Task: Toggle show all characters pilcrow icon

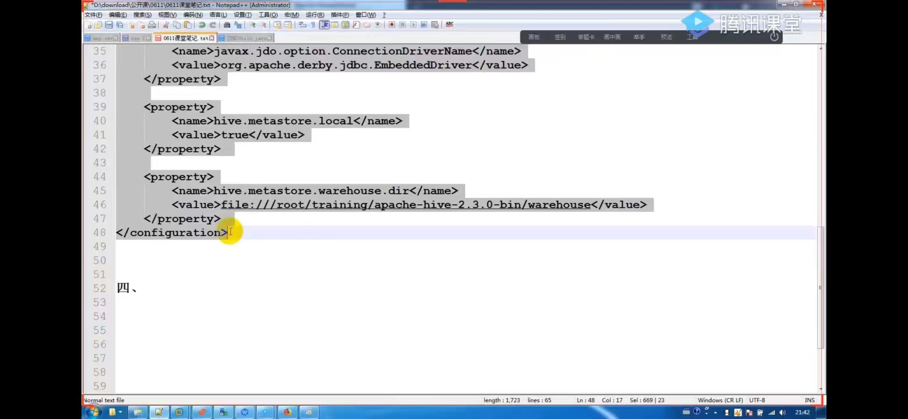Action: 313,25
